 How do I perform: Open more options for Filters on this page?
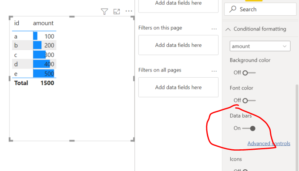[x=214, y=29]
